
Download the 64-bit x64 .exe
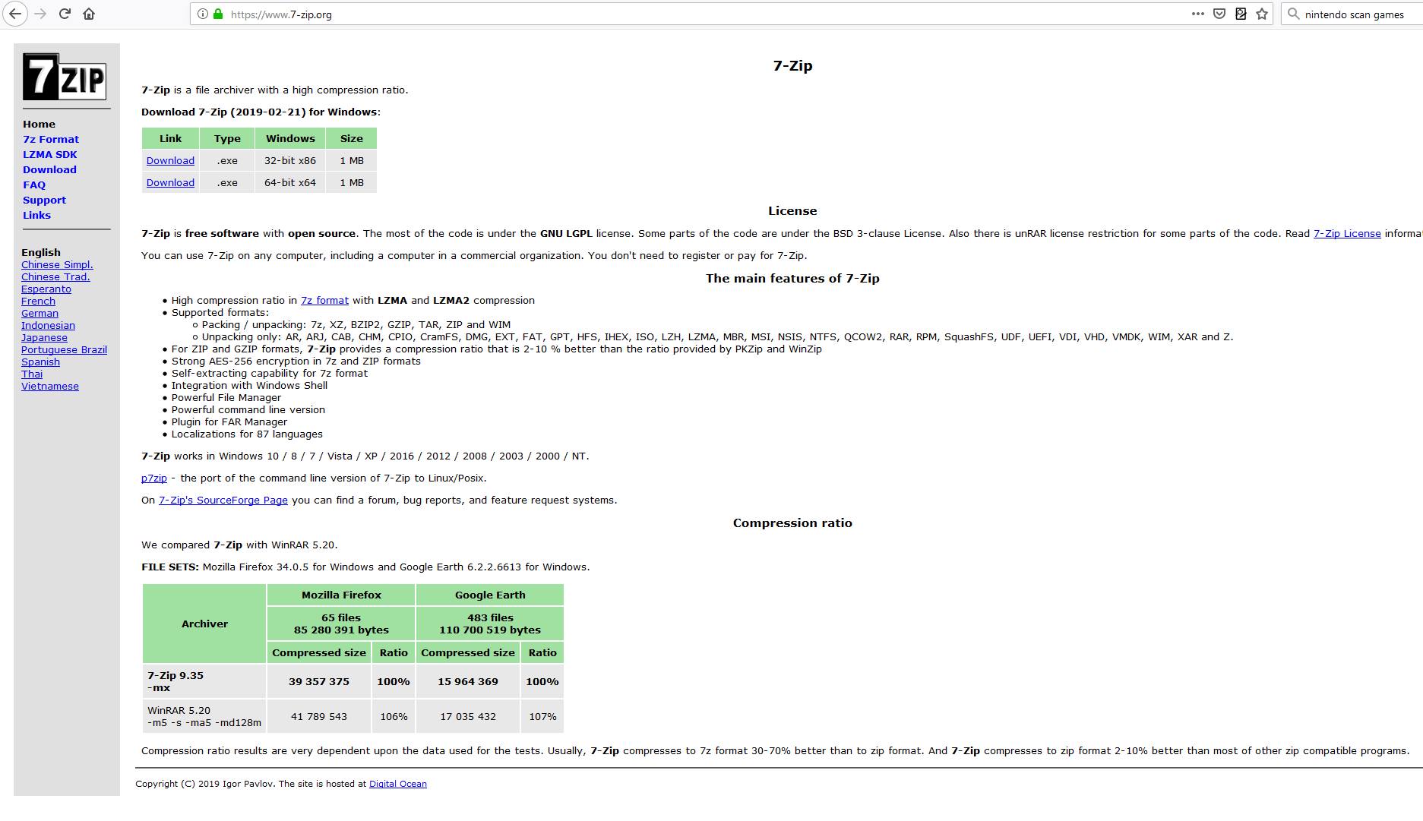point(170,182)
